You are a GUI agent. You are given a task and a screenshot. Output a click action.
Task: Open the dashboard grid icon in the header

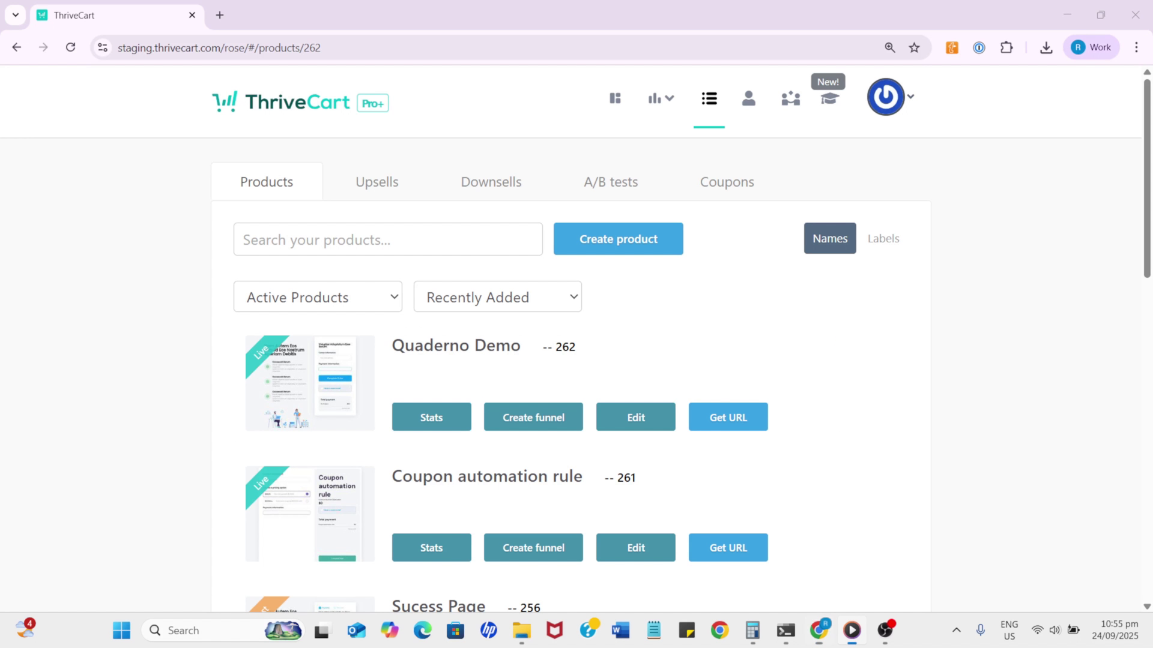point(615,98)
